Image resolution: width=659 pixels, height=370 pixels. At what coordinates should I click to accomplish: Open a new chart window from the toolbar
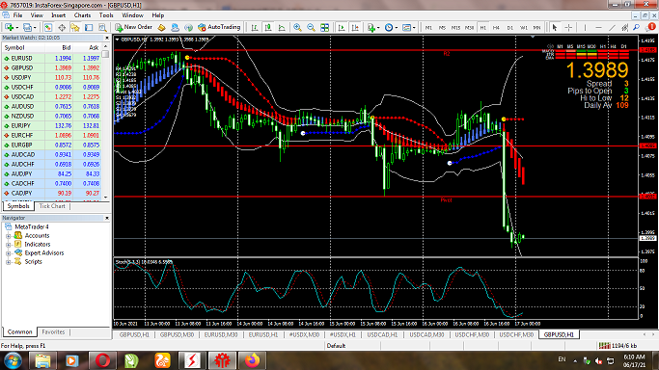(x=9, y=27)
